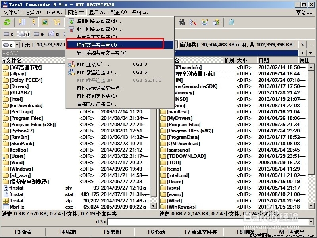Select Disconnect Network Drive menu entry

pos(120,29)
